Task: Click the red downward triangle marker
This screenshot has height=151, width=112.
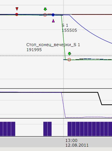Action: pos(17,9)
